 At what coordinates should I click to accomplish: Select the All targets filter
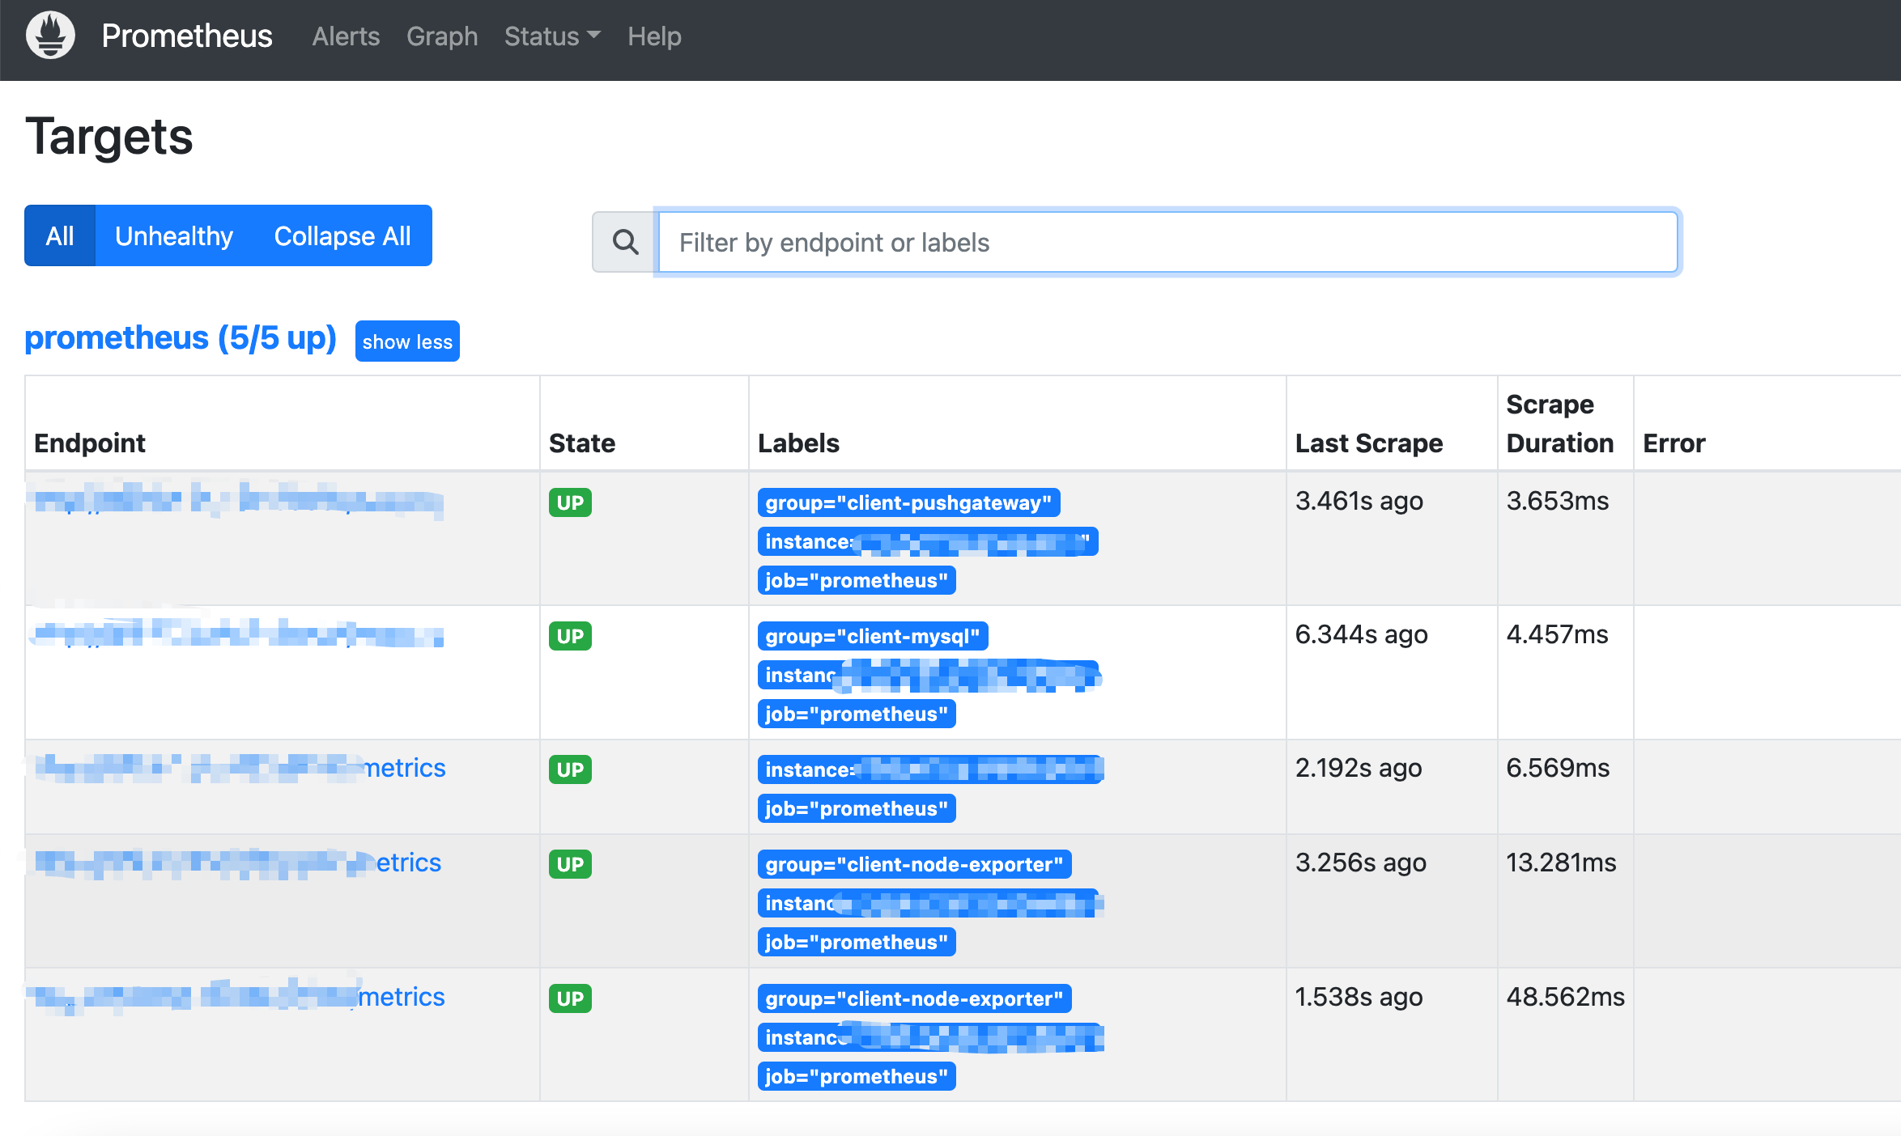tap(60, 236)
